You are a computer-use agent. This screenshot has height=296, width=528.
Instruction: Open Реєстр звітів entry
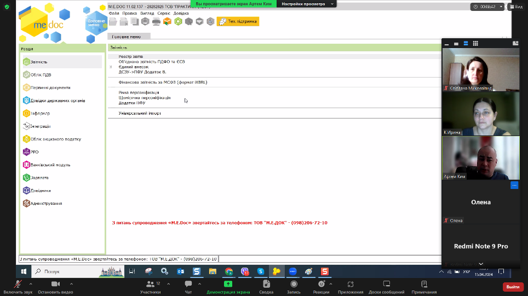pos(131,56)
